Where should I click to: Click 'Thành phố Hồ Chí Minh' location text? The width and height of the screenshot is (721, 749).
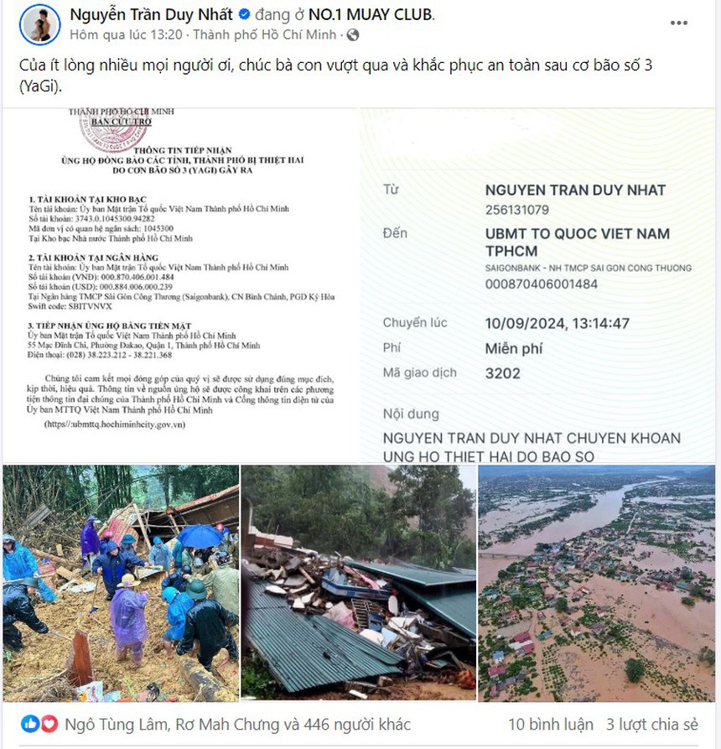pos(265,35)
